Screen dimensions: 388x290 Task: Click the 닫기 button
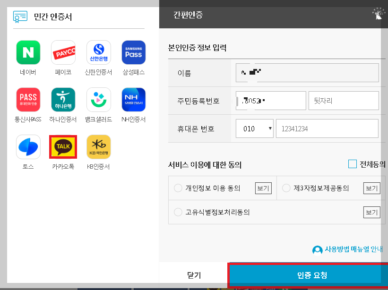[194, 275]
